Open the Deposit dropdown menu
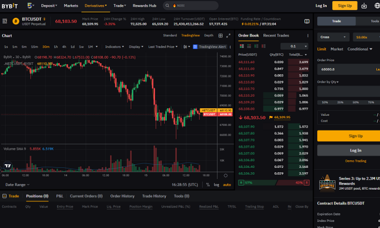 [49, 6]
